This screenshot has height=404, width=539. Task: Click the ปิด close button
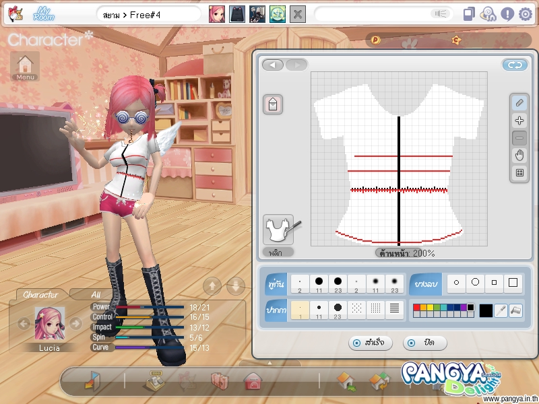pos(425,343)
